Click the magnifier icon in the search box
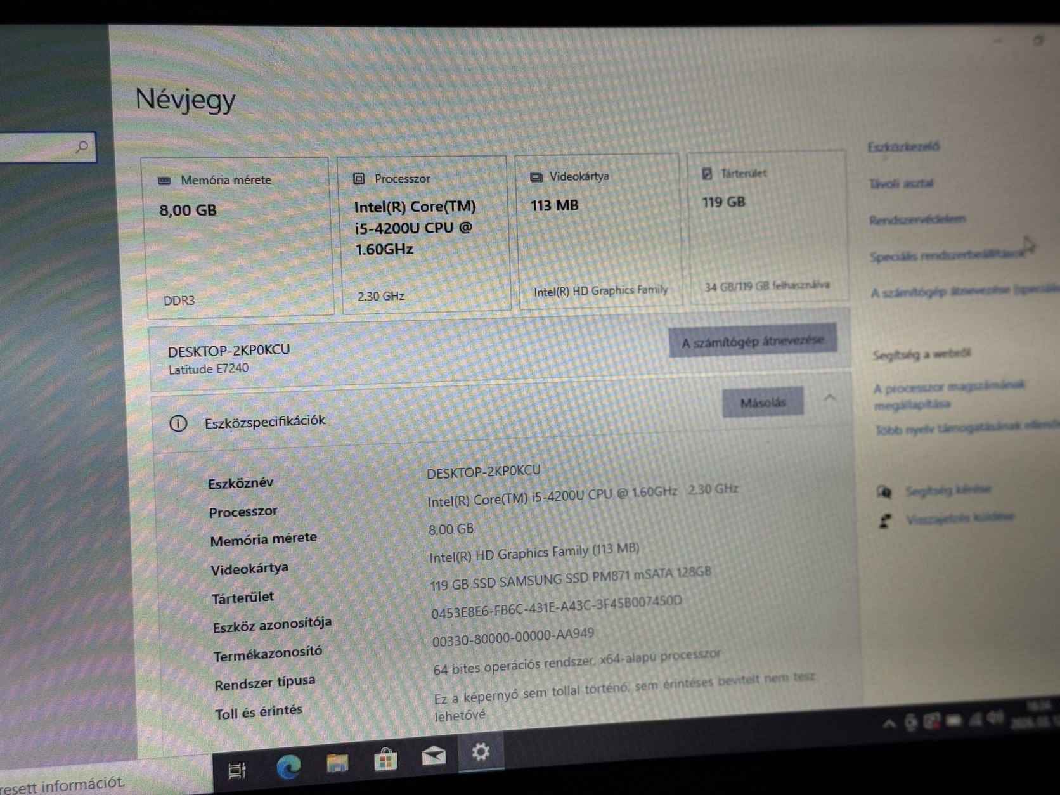1060x795 pixels. coord(82,147)
